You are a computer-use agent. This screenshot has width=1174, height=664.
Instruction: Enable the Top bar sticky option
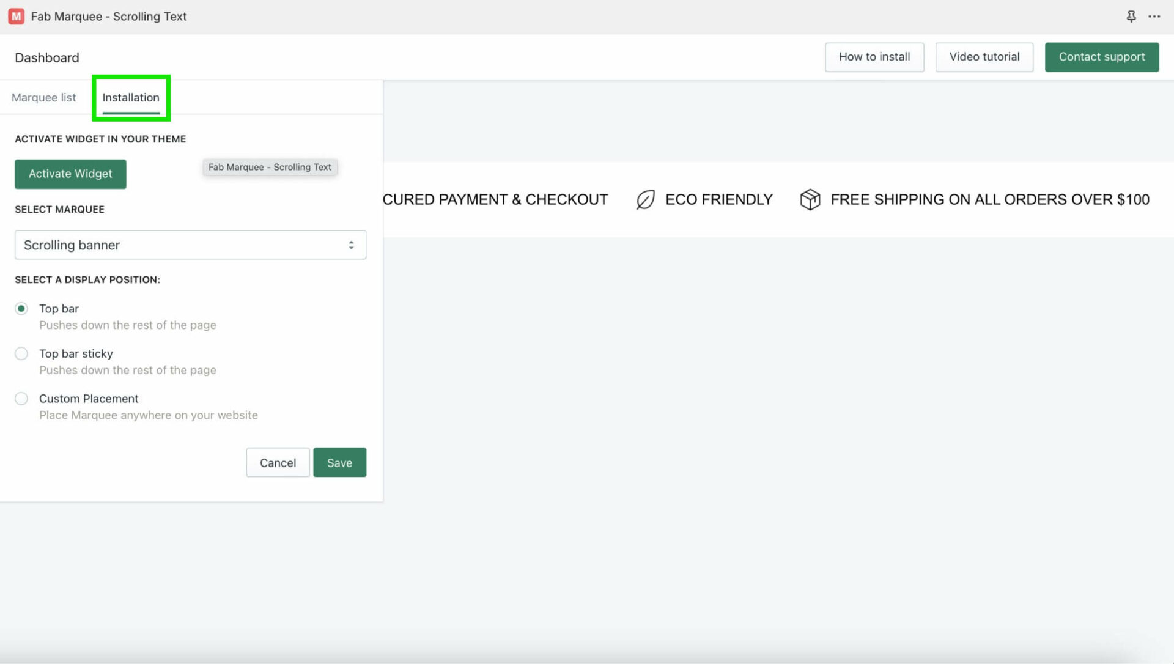click(x=21, y=353)
